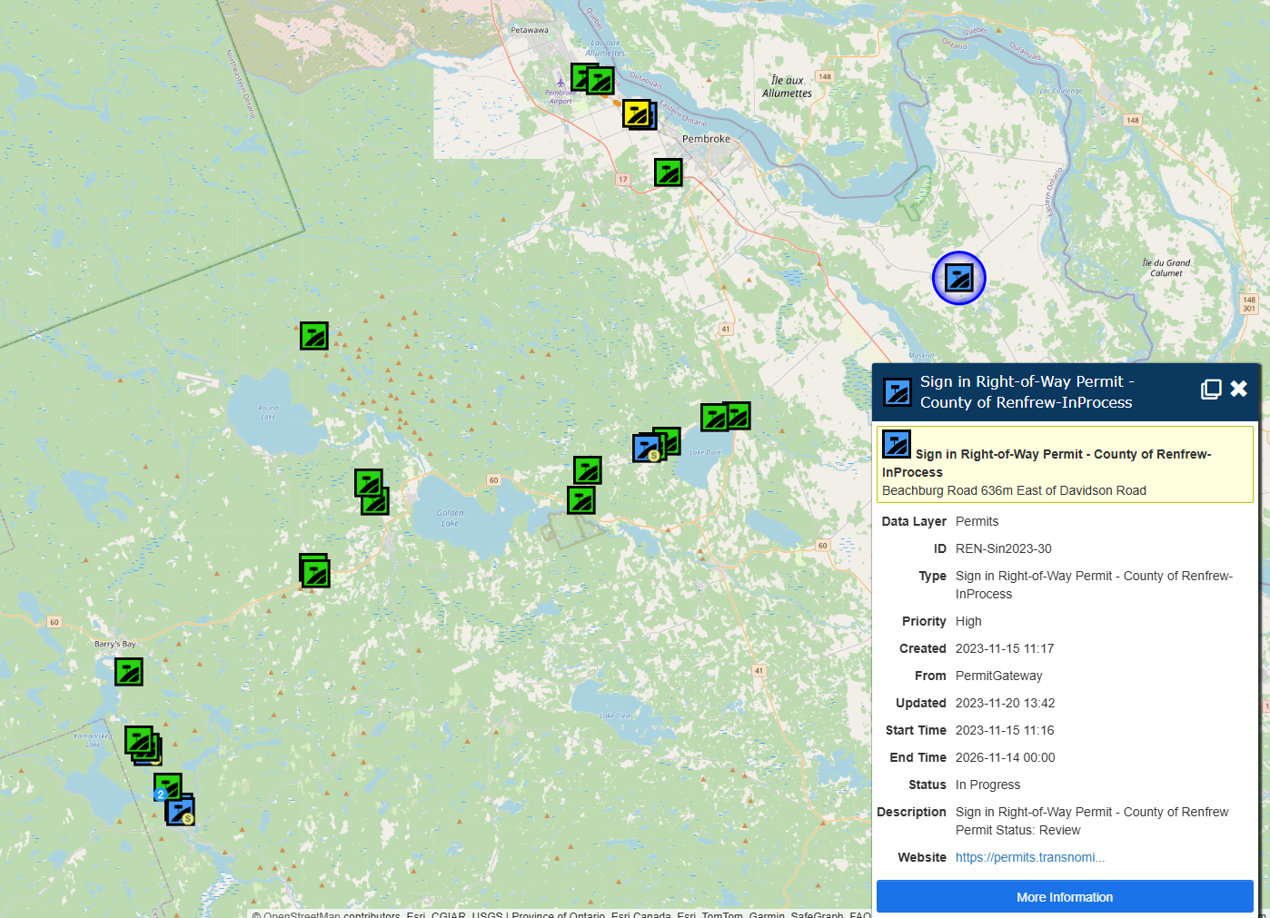Select the yellow permit marker near Pembroke
This screenshot has height=918, width=1270.
(x=637, y=114)
